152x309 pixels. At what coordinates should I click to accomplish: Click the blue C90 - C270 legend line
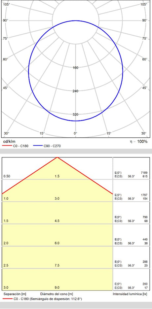tap(38, 146)
